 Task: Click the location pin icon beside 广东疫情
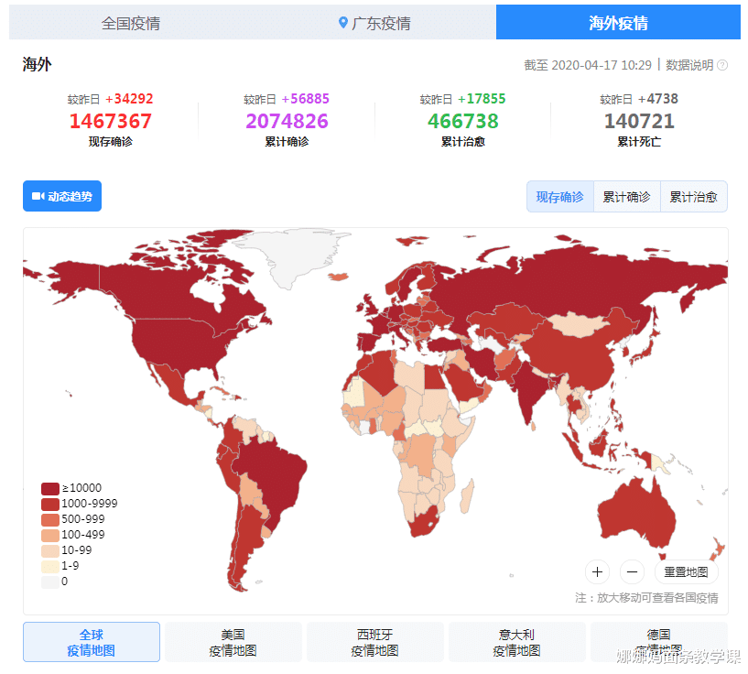343,23
